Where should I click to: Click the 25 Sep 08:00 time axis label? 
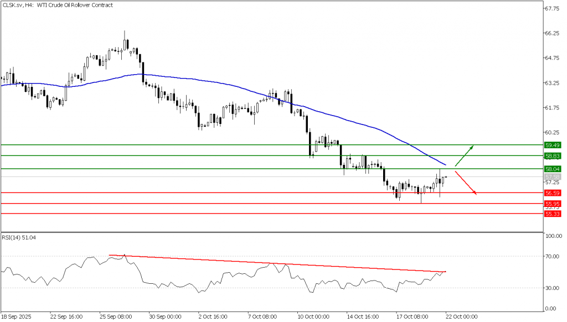115,316
